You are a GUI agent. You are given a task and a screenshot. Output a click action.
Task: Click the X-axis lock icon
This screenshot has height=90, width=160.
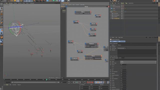[x=25, y=1]
